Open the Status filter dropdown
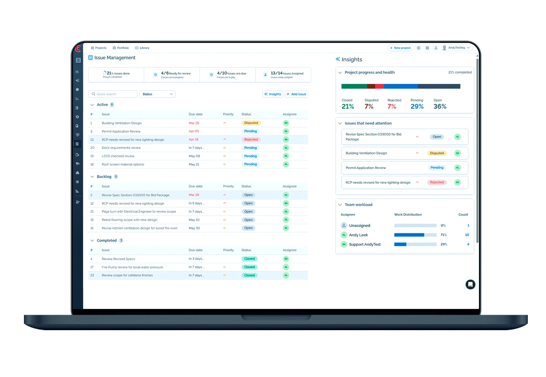Viewport: 546px width, 377px height. tap(157, 94)
